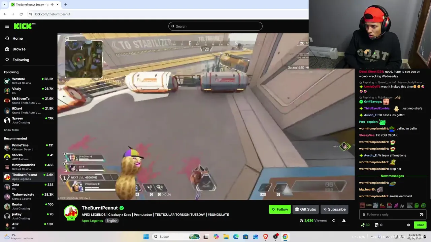The width and height of the screenshot is (431, 242).
Task: Subscribe to TheBurntPeanut
Action: (334, 209)
